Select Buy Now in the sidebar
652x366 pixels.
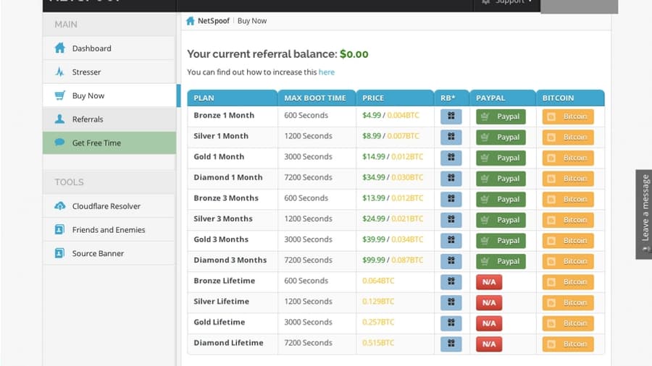[109, 95]
